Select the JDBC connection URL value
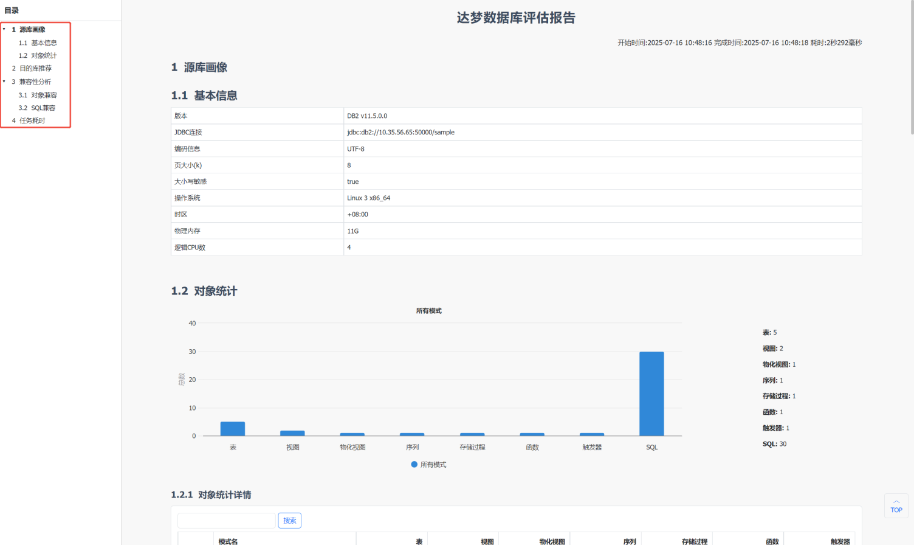The width and height of the screenshot is (914, 545). [400, 132]
